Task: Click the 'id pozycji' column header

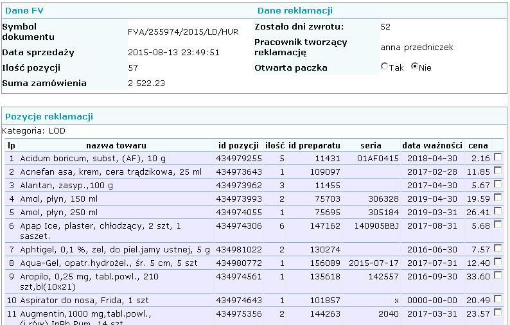Action: point(238,145)
